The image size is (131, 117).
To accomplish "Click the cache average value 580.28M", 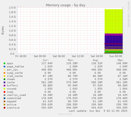I will (97, 82).
